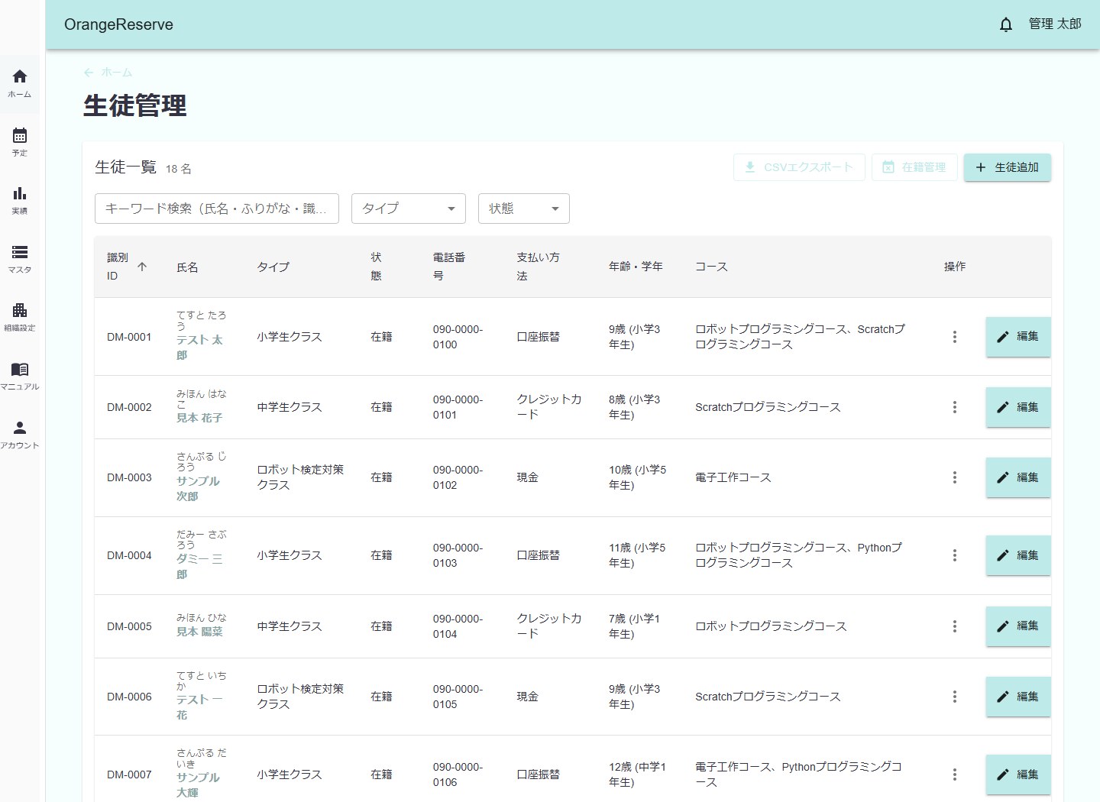The width and height of the screenshot is (1100, 802).
Task: Open student サンプル 大輝 name link
Action: [198, 785]
